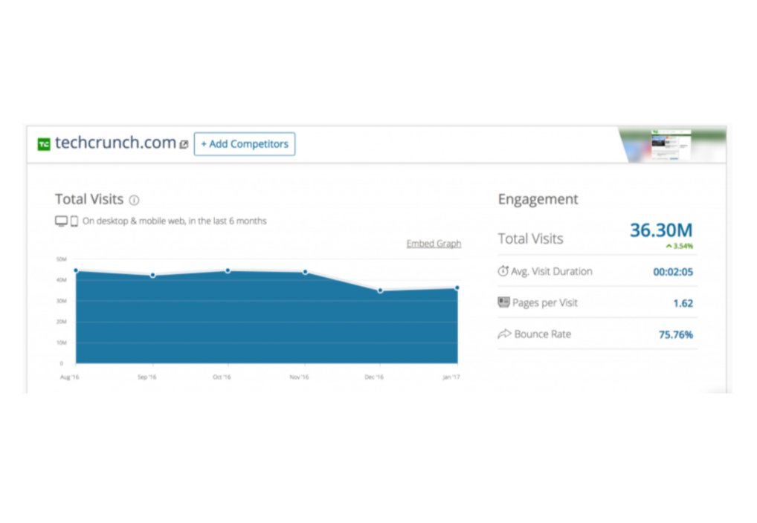The height and width of the screenshot is (523, 757).
Task: Select the Dec '16 data point on graph
Action: point(381,290)
